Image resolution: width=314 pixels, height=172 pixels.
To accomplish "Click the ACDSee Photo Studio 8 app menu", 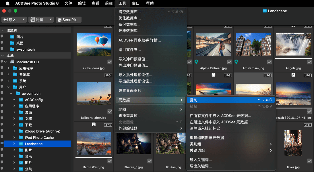I will (x=37, y=3).
